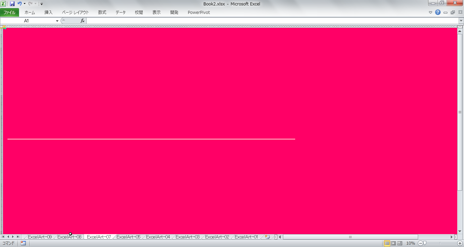The image size is (464, 247).
Task: Select the ExcelArt-07 sheet tab
Action: [99, 237]
